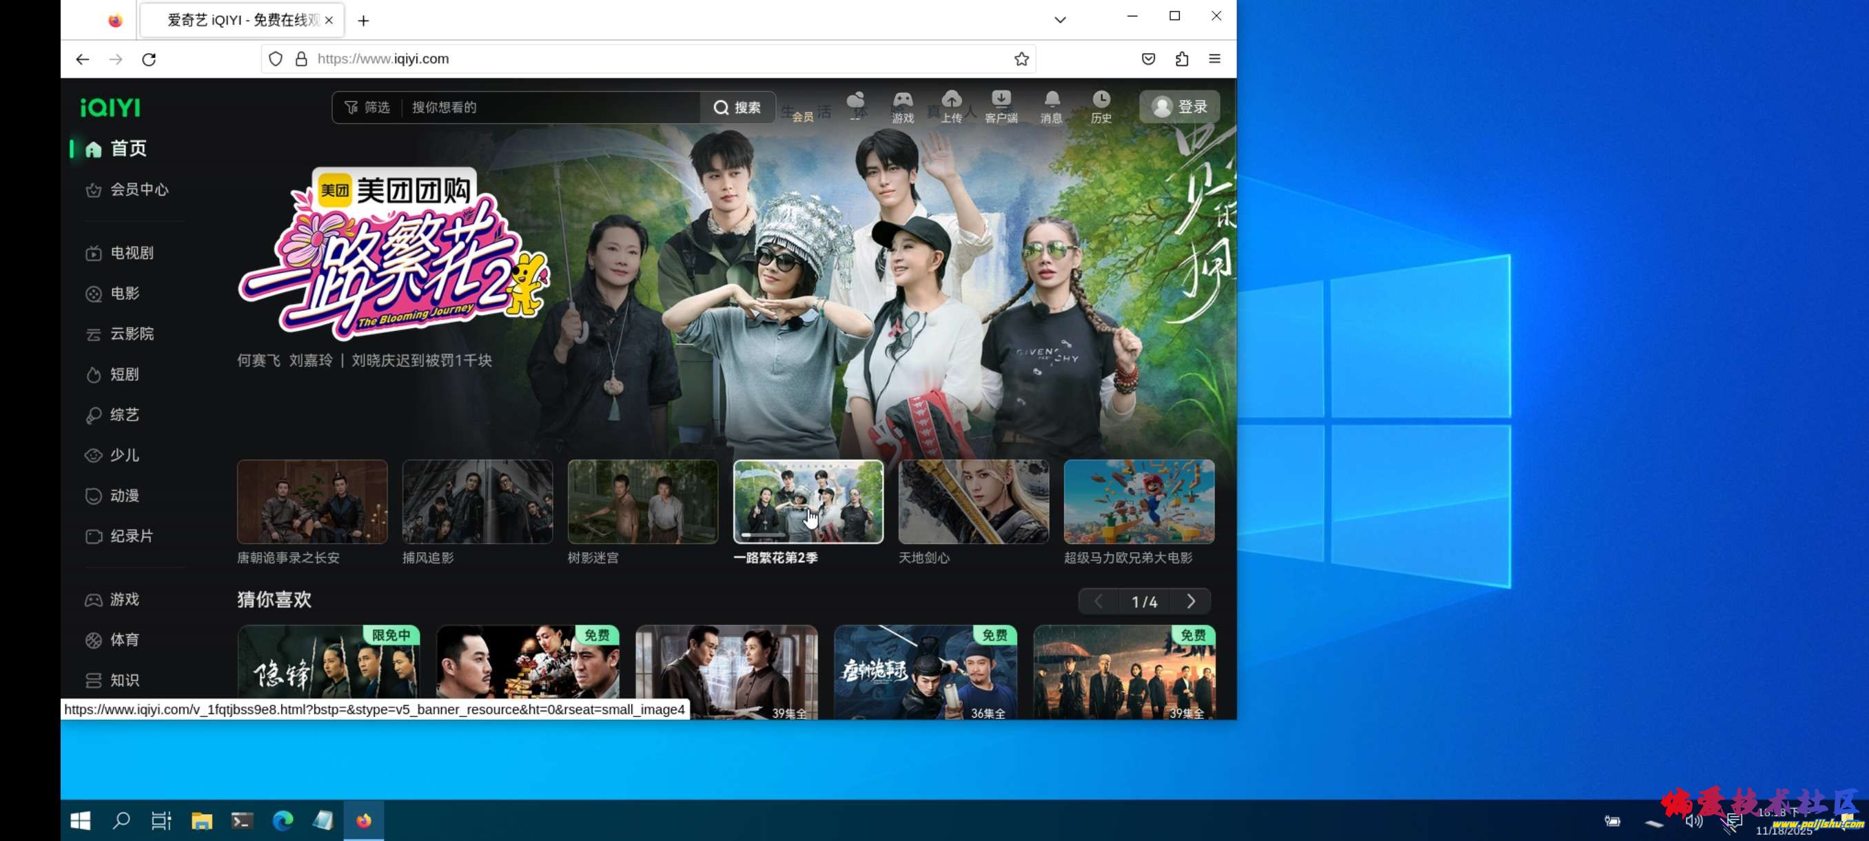The image size is (1869, 841).
Task: Open the filter (筛选) option in search
Action: [367, 108]
